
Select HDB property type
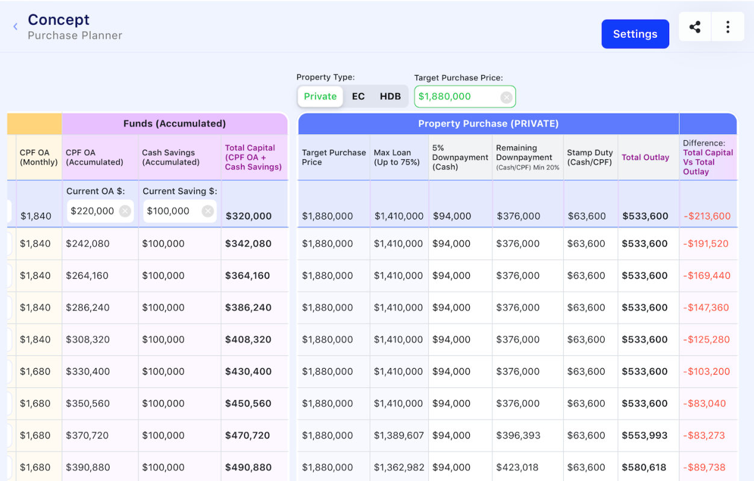click(390, 96)
